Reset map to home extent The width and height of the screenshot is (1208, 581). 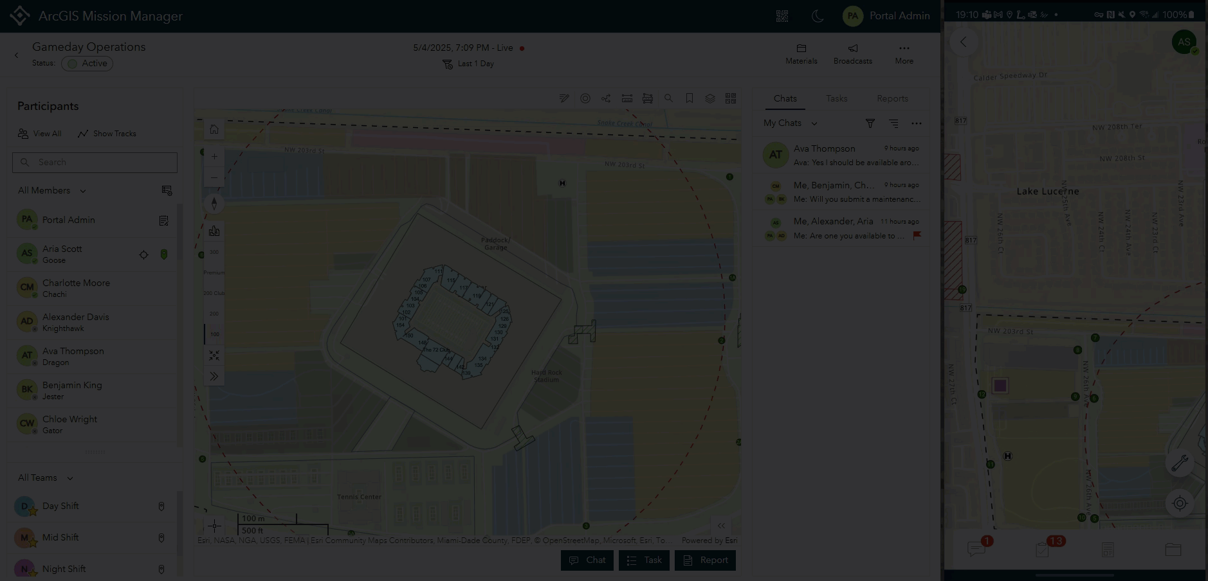214,129
